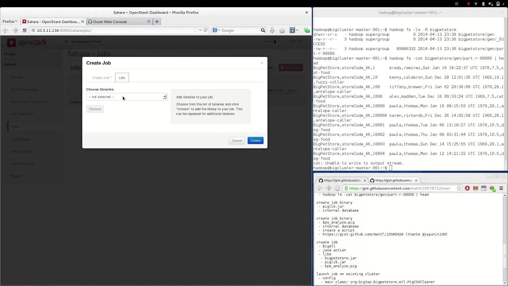Click the disabled Choose button

(95, 109)
